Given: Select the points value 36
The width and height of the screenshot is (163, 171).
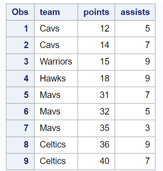Looking at the screenshot, I should tap(96, 145).
